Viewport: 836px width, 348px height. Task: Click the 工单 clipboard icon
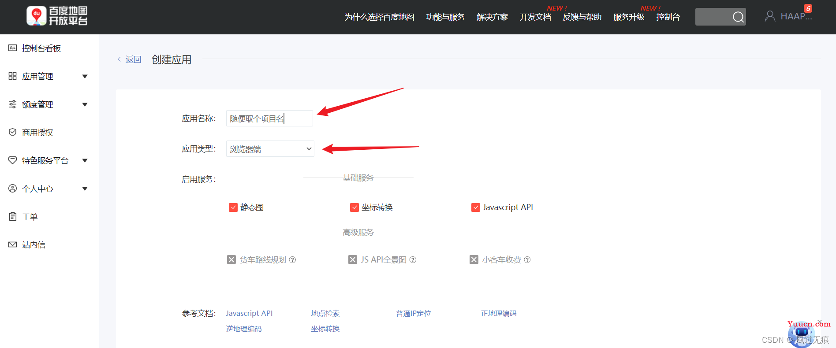click(x=13, y=216)
